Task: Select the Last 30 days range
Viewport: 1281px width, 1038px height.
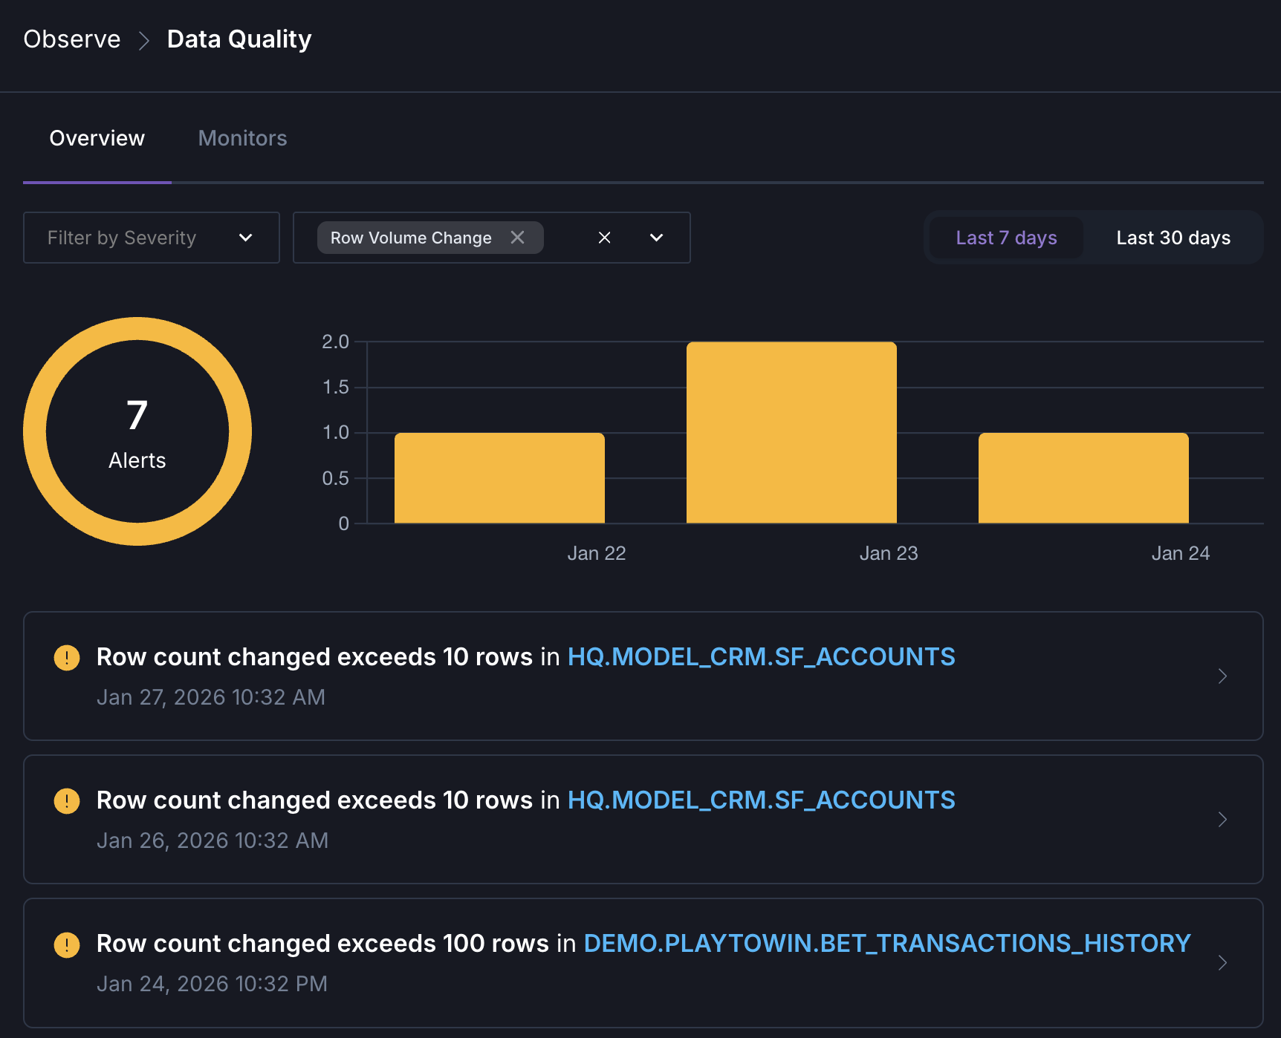Action: coord(1173,238)
